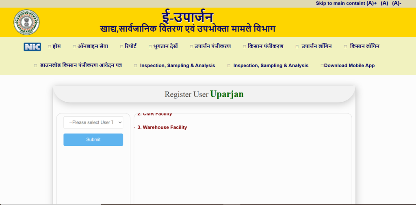
Task: Select the 3. Warehouse Facility text
Action: 162,127
